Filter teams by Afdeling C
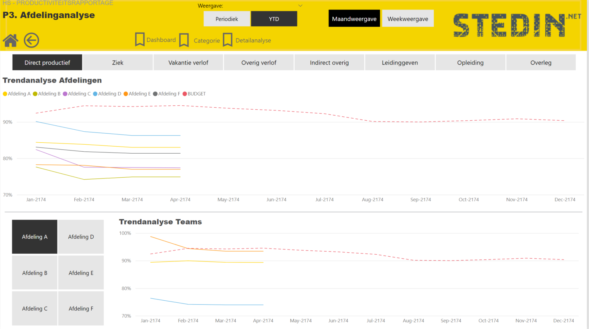This screenshot has height=329, width=589. click(x=35, y=309)
